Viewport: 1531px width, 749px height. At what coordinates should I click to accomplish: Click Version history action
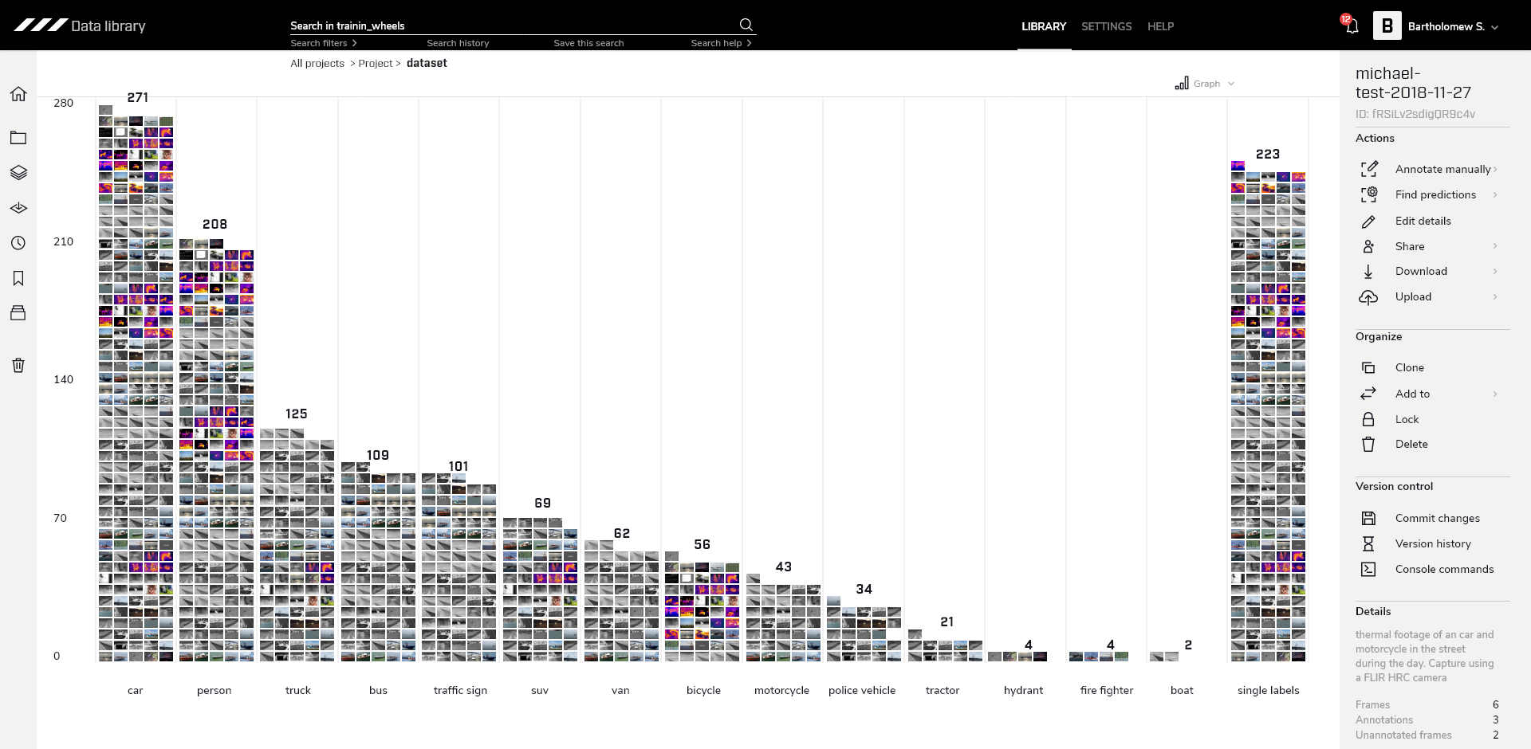point(1432,543)
